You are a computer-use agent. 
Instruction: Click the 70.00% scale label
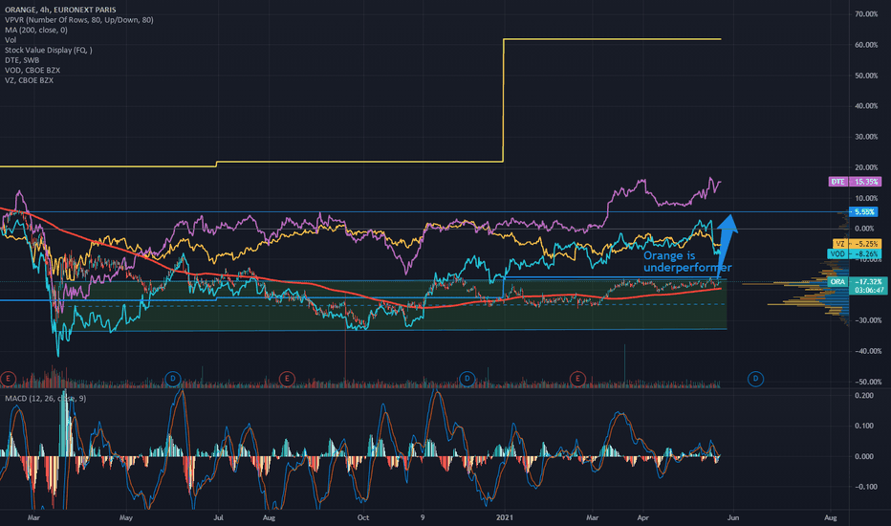866,14
